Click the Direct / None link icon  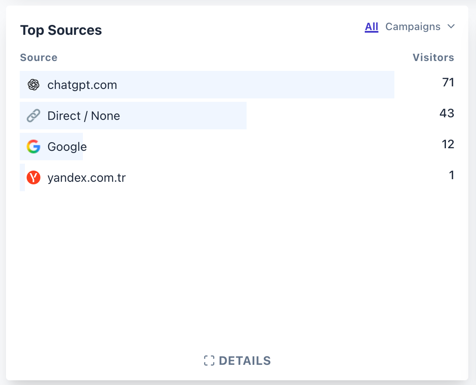tap(33, 116)
